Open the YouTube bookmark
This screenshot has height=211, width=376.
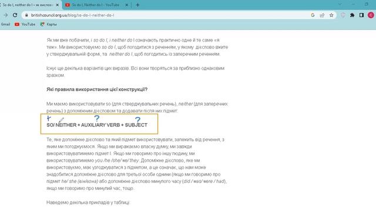[x=25, y=25]
